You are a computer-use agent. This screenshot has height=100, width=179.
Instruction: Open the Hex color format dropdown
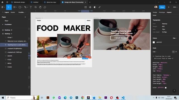(175, 38)
